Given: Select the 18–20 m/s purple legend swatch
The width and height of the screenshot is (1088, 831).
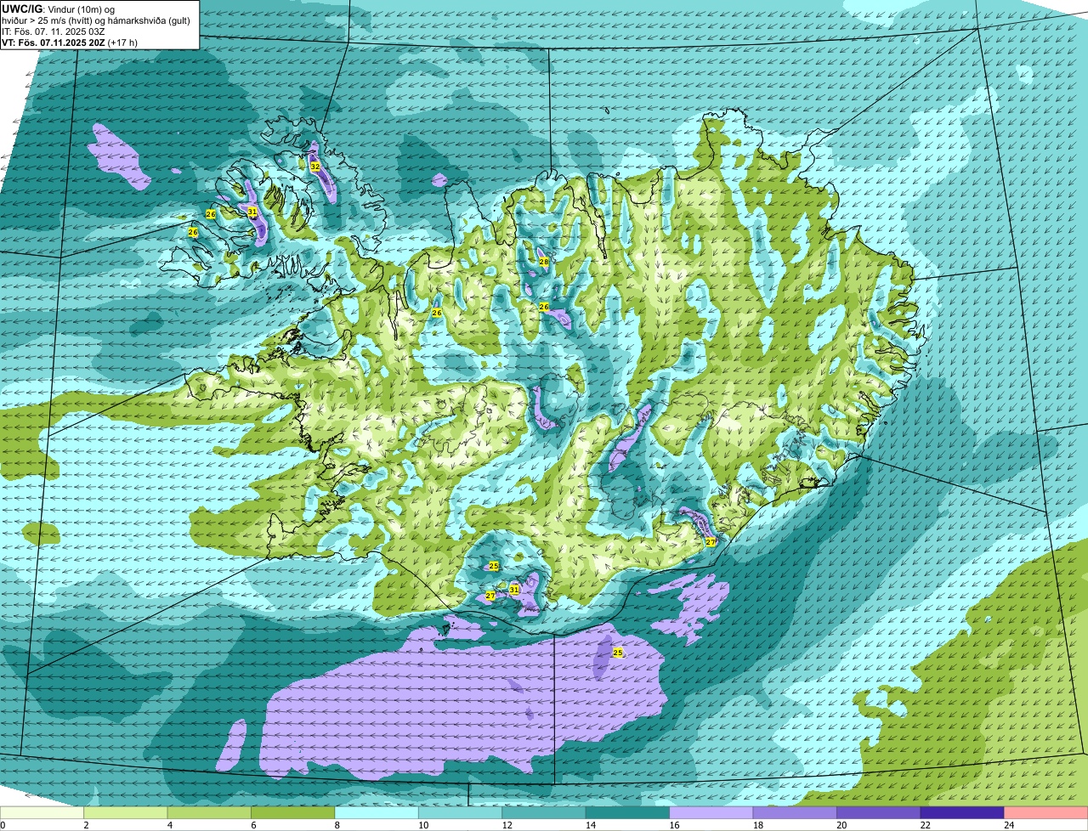Looking at the screenshot, I should [x=795, y=813].
